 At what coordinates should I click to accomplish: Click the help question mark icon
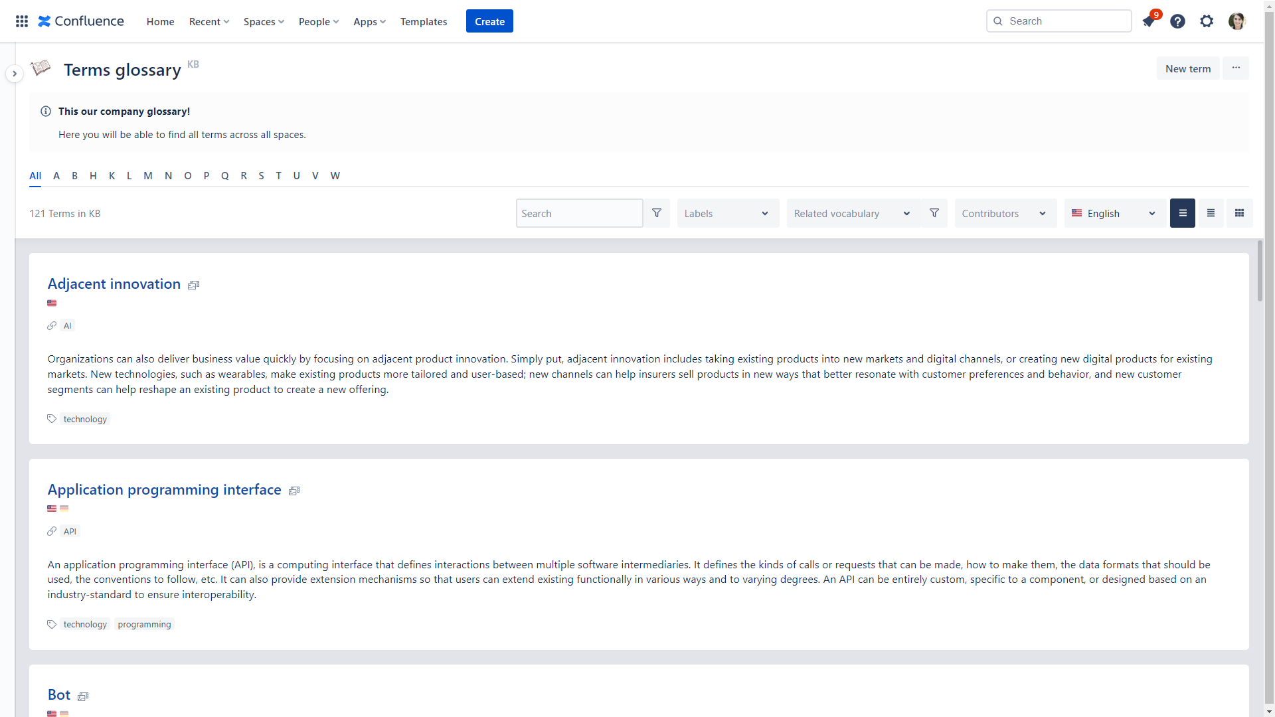tap(1177, 21)
